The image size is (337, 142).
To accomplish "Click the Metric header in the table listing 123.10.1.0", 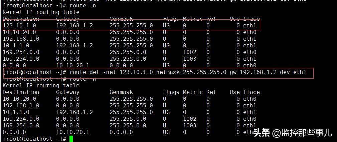I will tap(193, 19).
